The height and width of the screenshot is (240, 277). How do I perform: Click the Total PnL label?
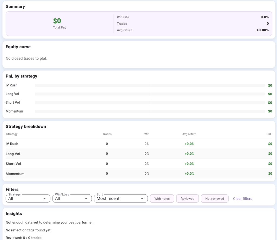60,28
